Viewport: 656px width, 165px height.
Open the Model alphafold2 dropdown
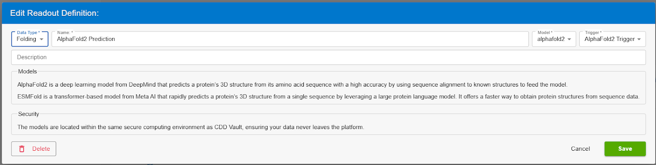[x=554, y=39]
